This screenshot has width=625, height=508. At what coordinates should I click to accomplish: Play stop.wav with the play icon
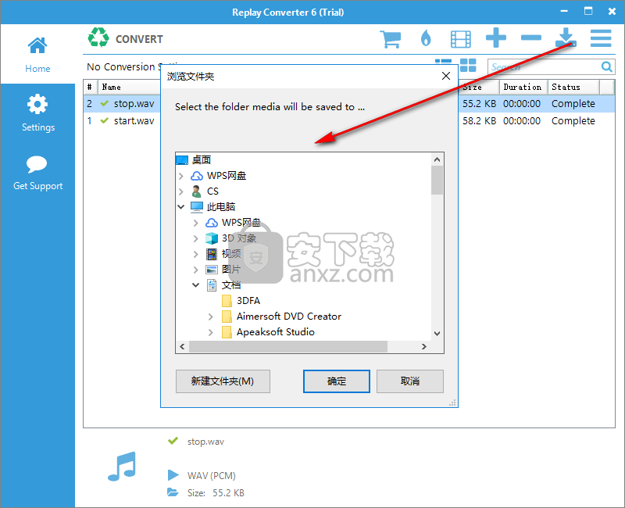pos(173,475)
